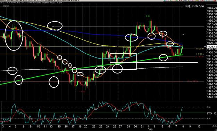Click the "STO 12," stochastic indicator label

tap(211, 114)
